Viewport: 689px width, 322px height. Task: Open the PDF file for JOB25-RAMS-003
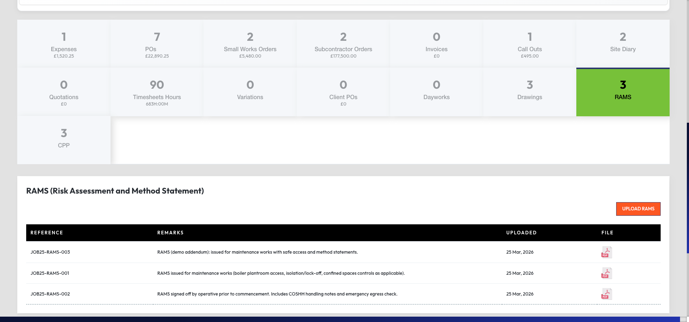point(606,252)
